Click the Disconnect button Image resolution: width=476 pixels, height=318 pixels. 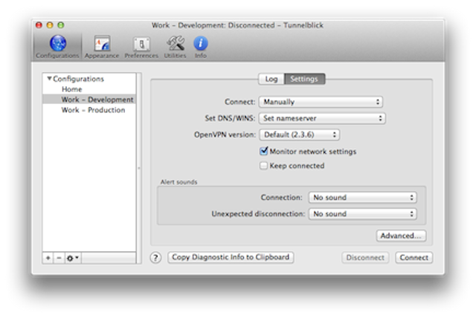[x=365, y=257]
